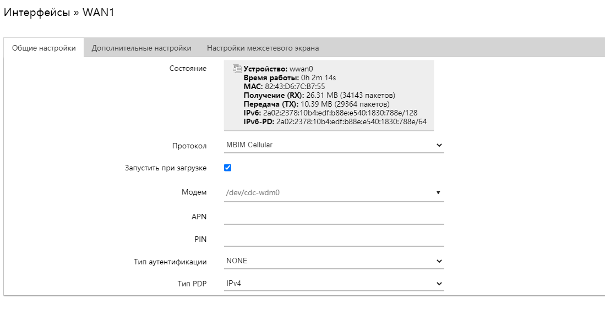Focus the PIN input field
This screenshot has height=310, width=605.
click(334, 239)
